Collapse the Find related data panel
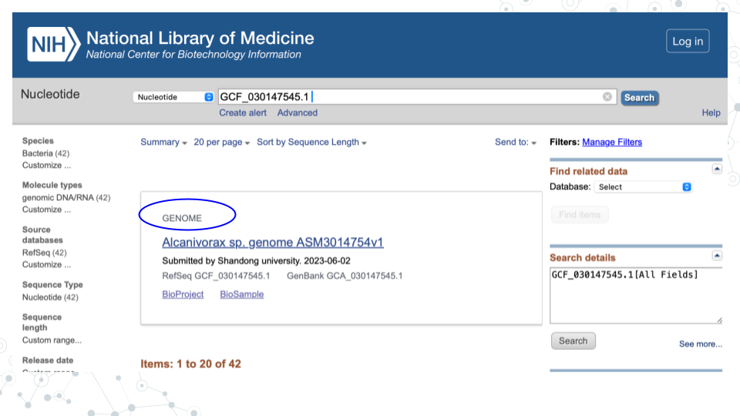740x416 pixels. tap(717, 169)
